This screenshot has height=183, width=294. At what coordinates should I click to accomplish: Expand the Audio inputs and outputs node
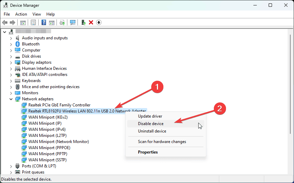[11, 38]
